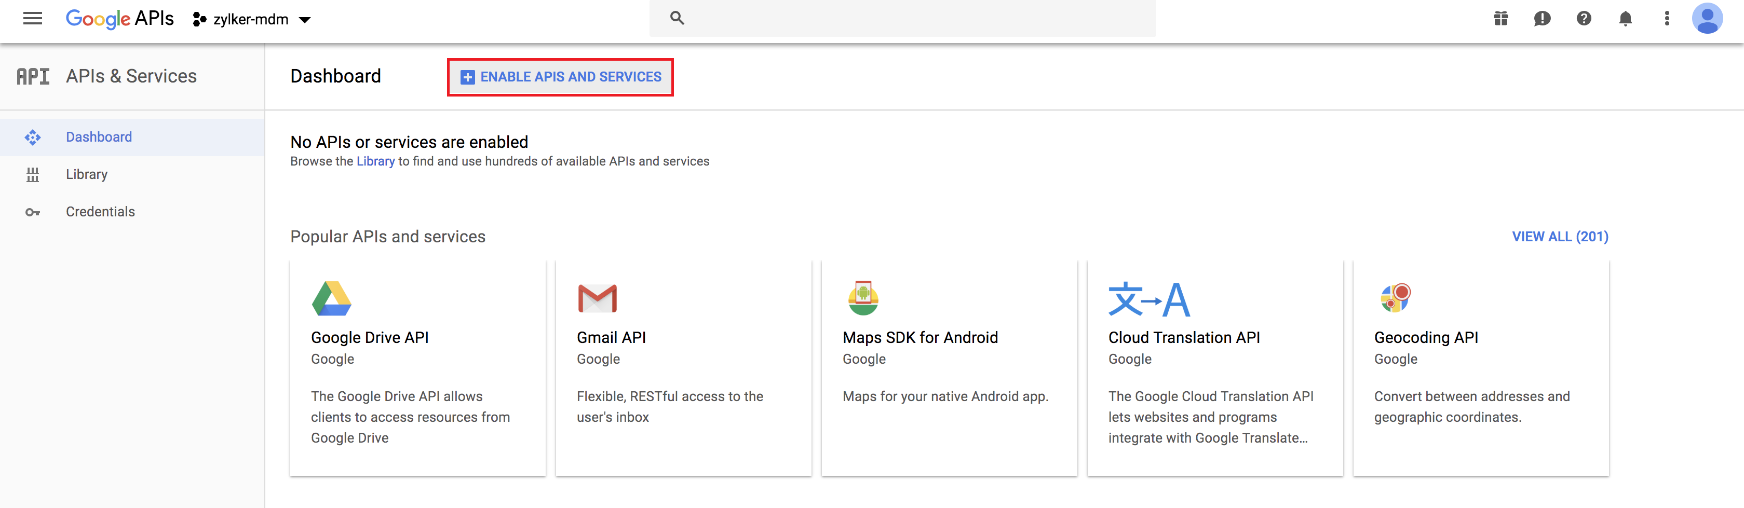1744x508 pixels.
Task: Follow the Library link in the description
Action: [376, 162]
